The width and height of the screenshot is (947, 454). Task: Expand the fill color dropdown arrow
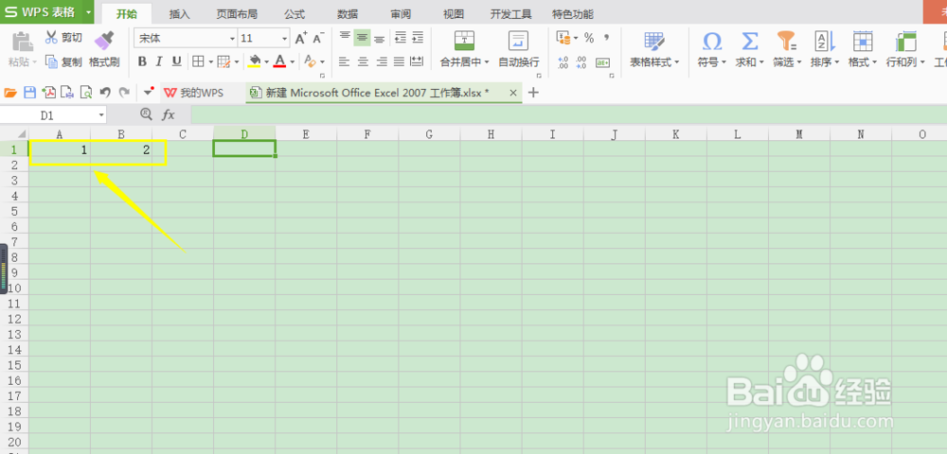(x=266, y=61)
